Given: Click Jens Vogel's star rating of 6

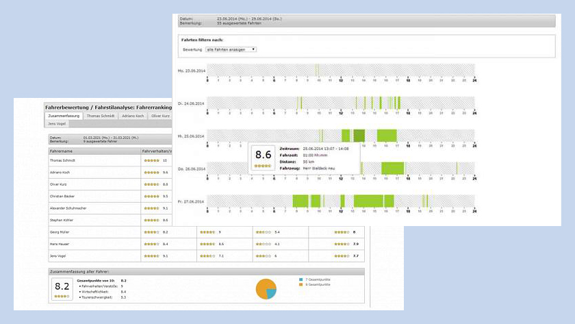Looking at the screenshot, I should point(264,256).
